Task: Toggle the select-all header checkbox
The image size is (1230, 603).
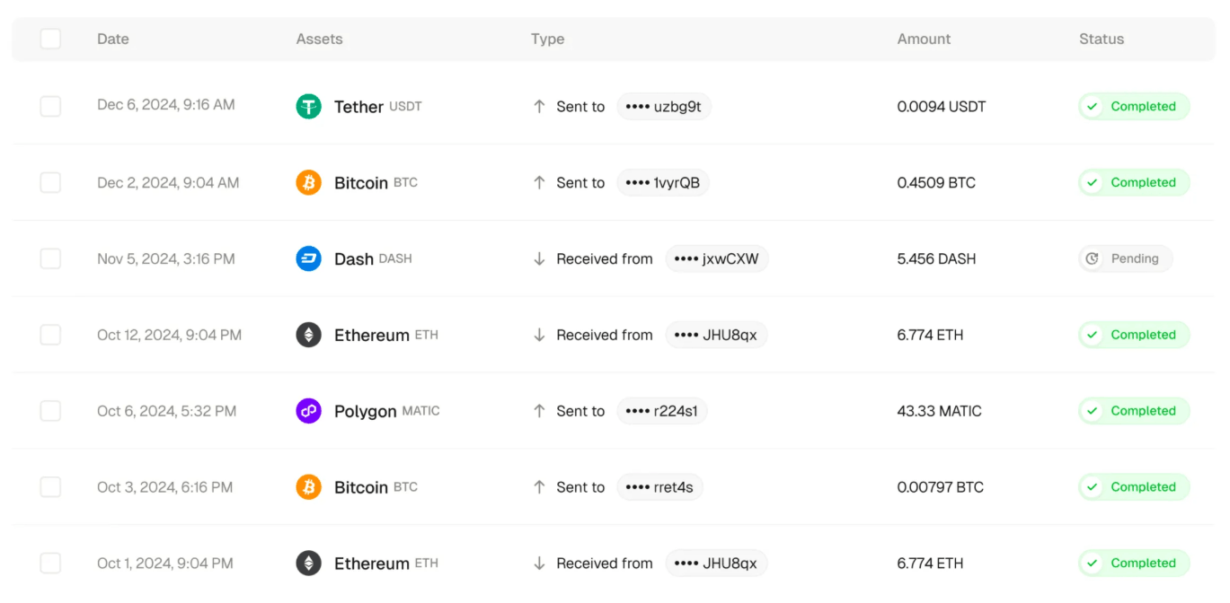Action: (50, 39)
